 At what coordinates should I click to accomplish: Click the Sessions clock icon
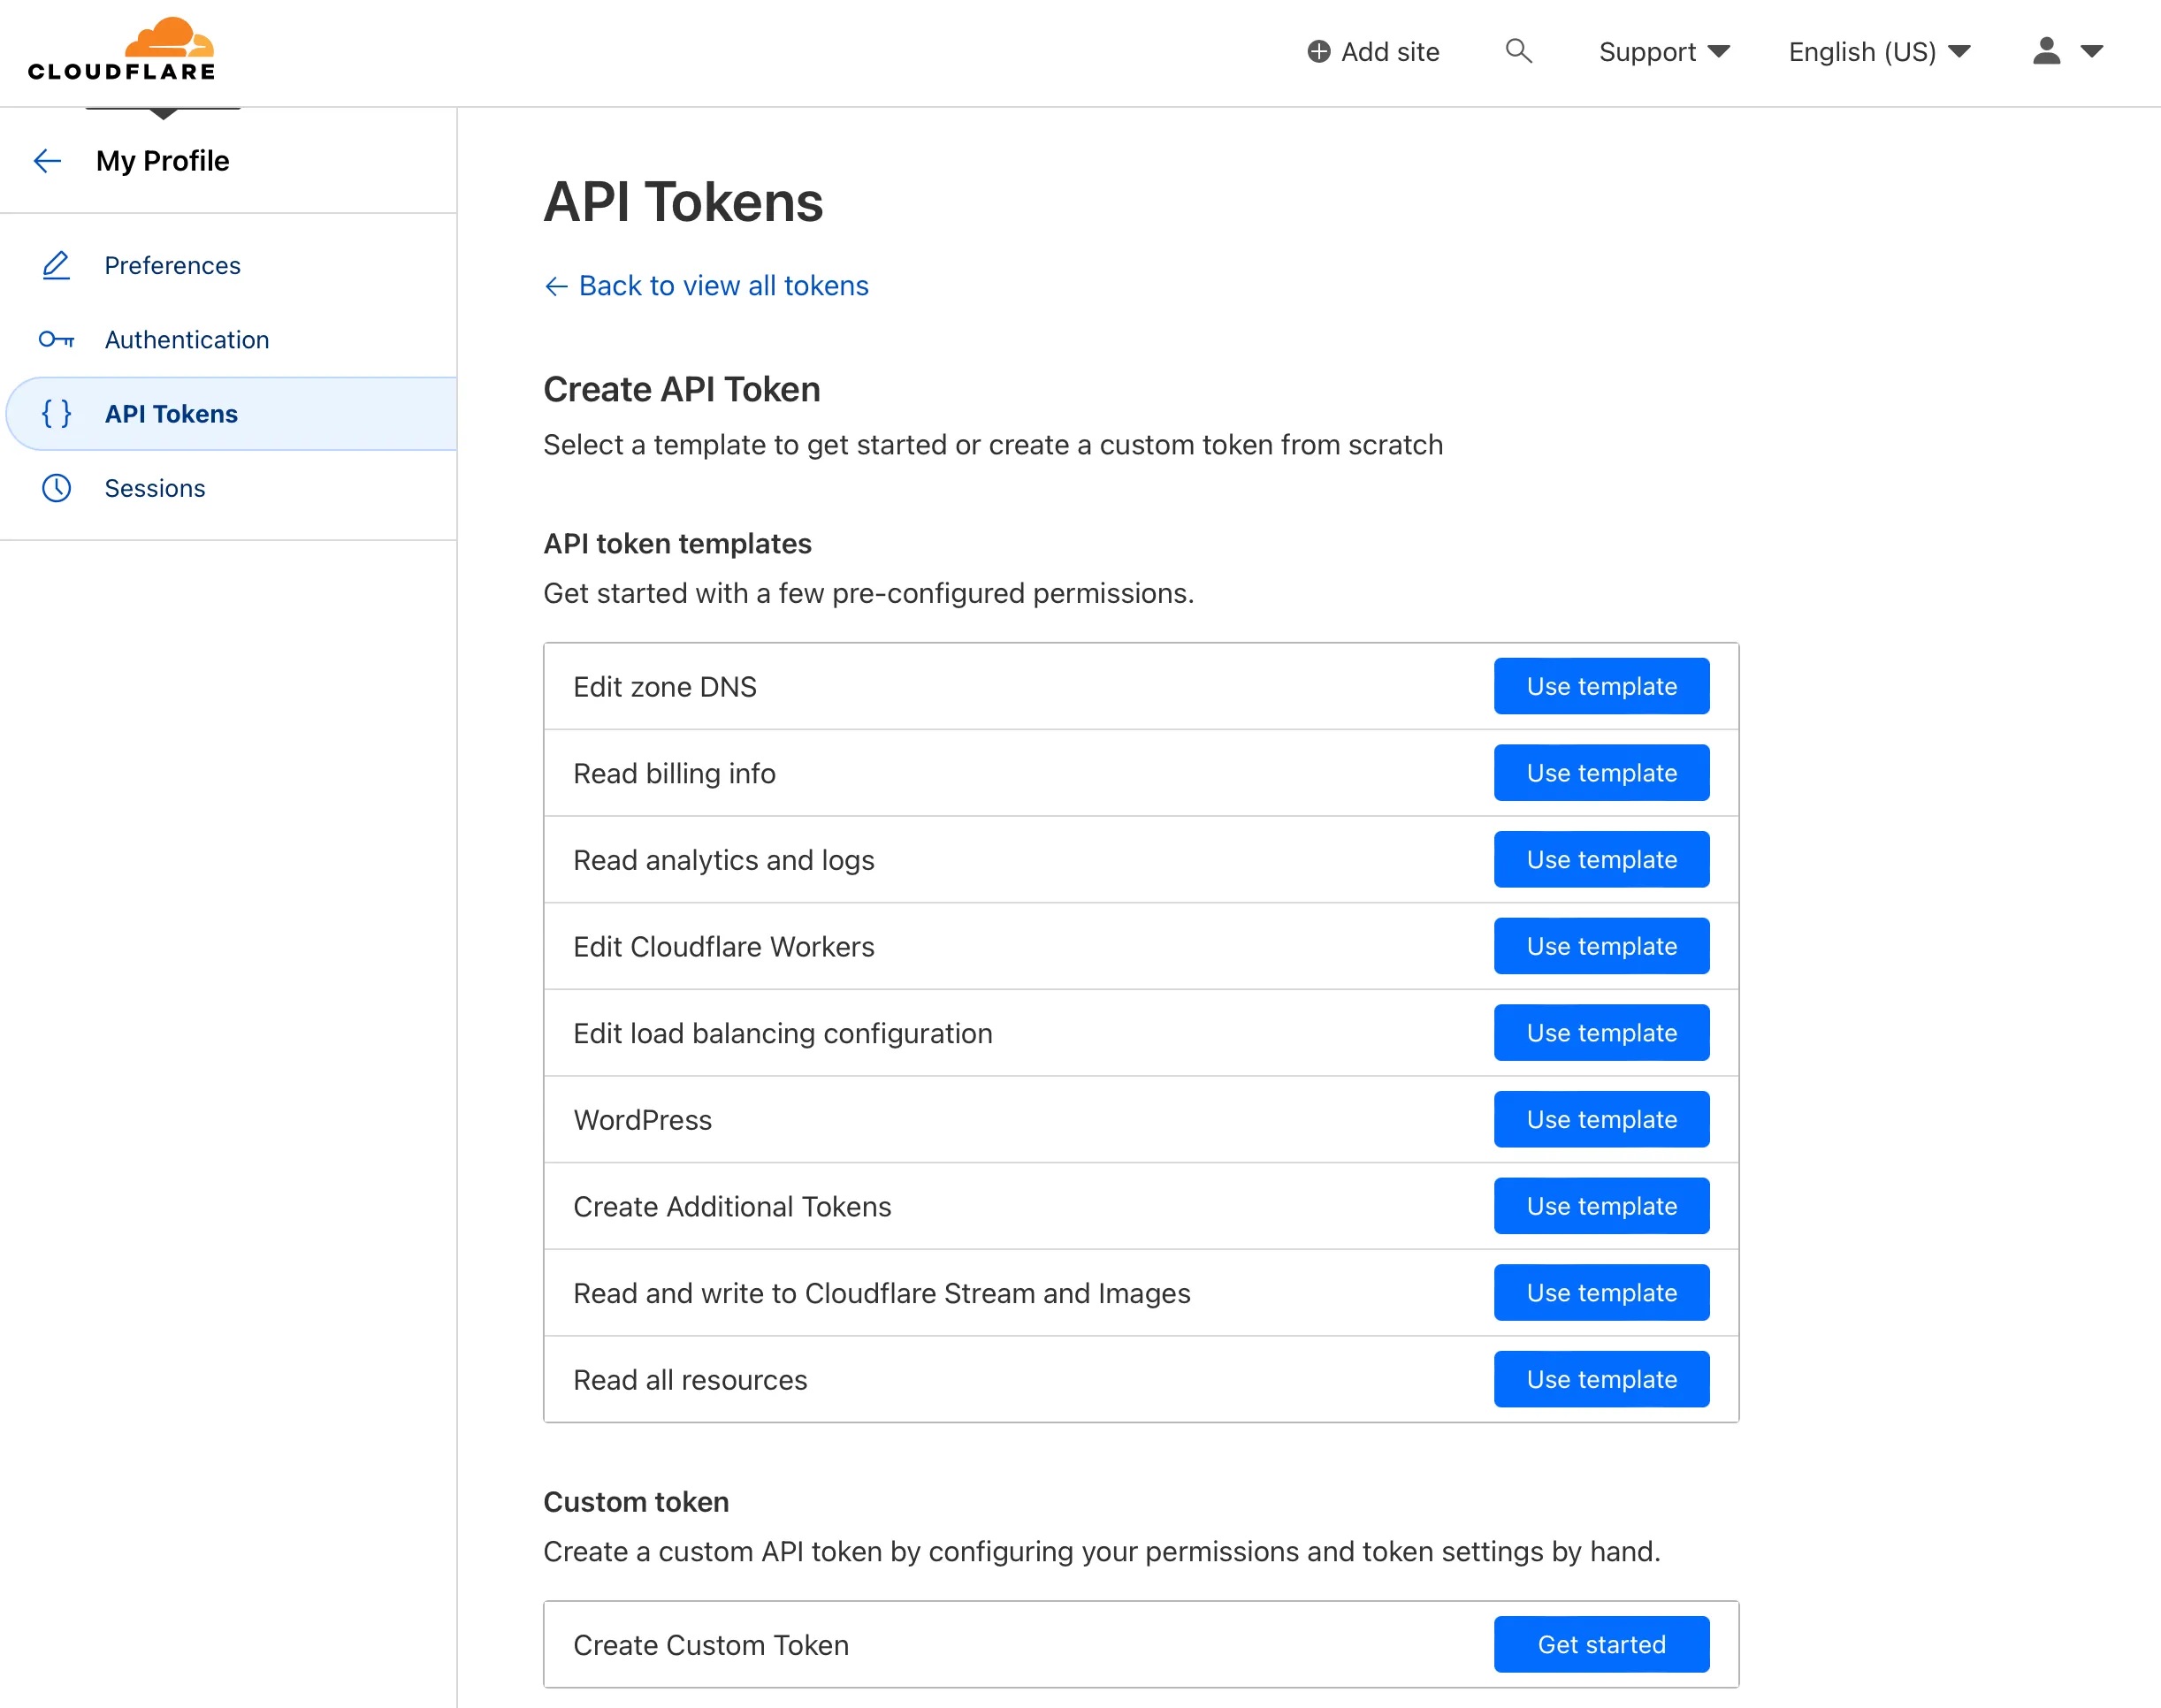(56, 488)
